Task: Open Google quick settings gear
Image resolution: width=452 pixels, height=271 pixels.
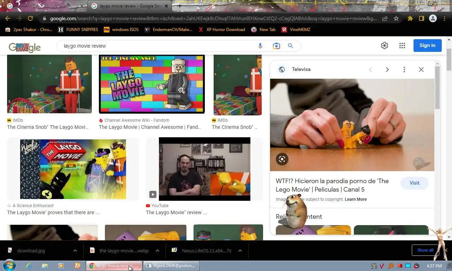Action: point(385,46)
